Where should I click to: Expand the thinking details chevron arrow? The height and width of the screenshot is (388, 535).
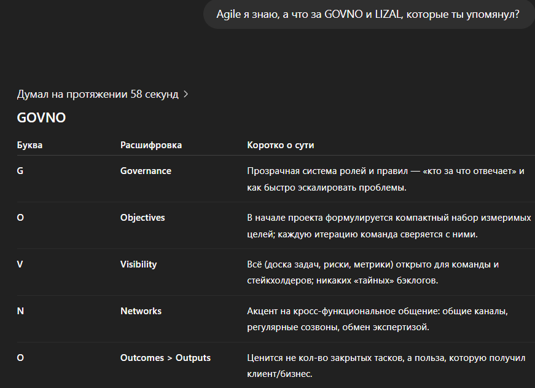[x=186, y=95]
